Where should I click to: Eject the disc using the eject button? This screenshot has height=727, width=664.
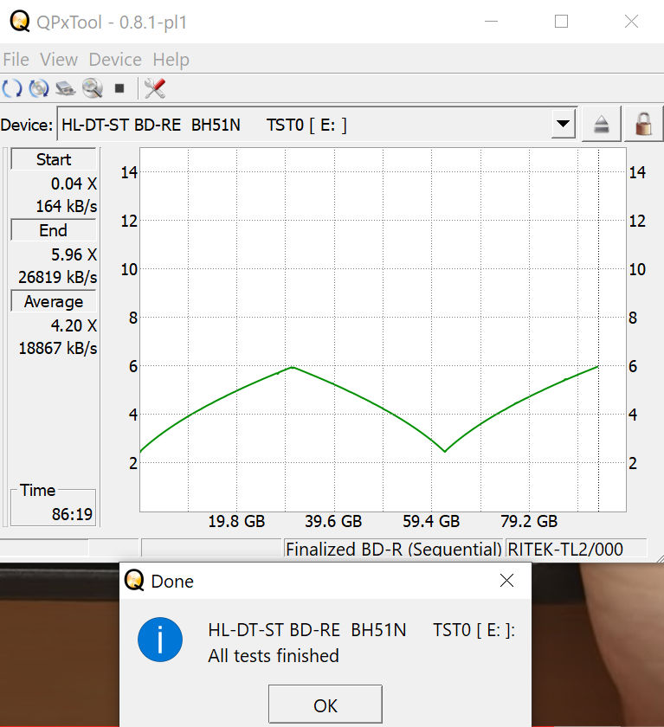coord(602,125)
